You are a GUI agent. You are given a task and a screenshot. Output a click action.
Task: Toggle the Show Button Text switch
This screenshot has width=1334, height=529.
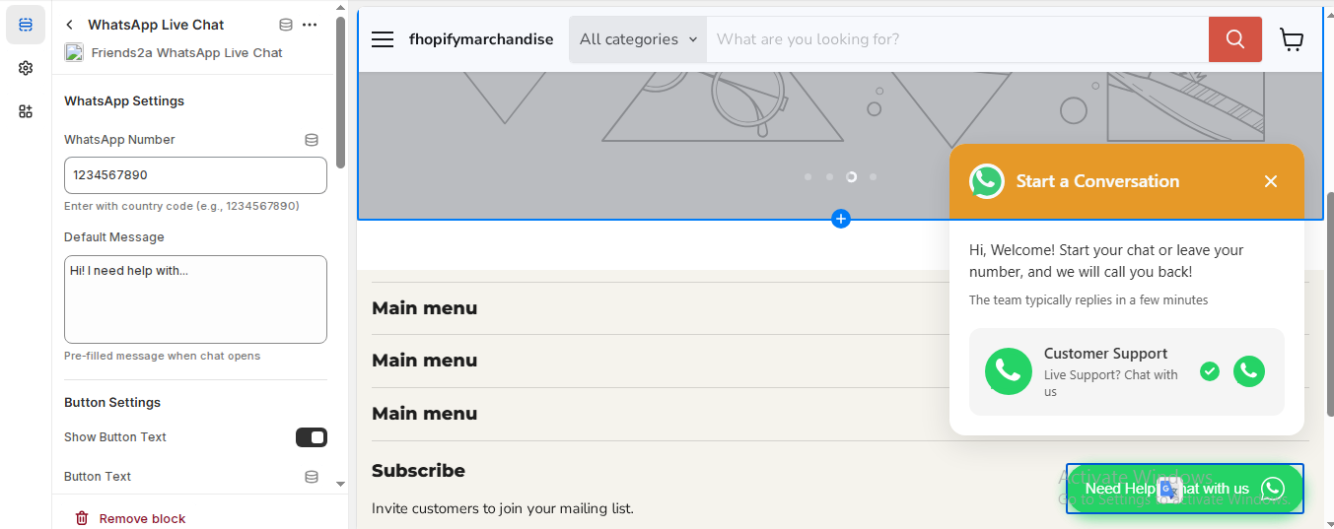[x=311, y=437]
